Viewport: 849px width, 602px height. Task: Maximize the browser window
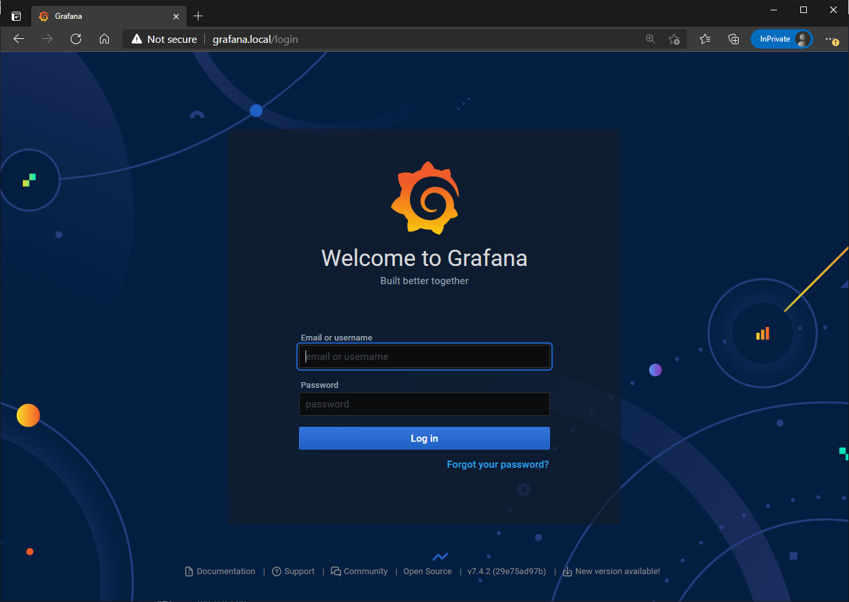(x=804, y=10)
